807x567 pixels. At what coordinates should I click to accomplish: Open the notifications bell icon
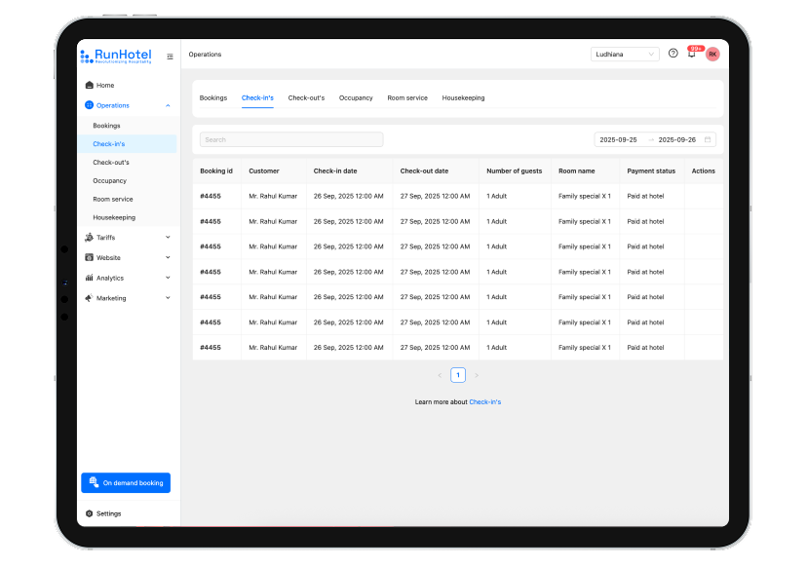(x=692, y=54)
